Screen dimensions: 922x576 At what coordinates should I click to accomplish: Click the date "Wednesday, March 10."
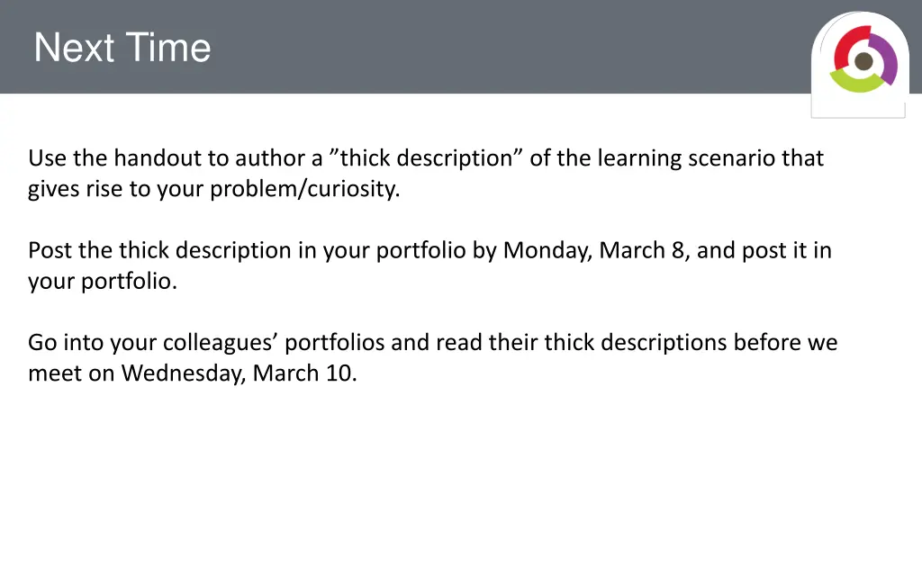tap(240, 373)
